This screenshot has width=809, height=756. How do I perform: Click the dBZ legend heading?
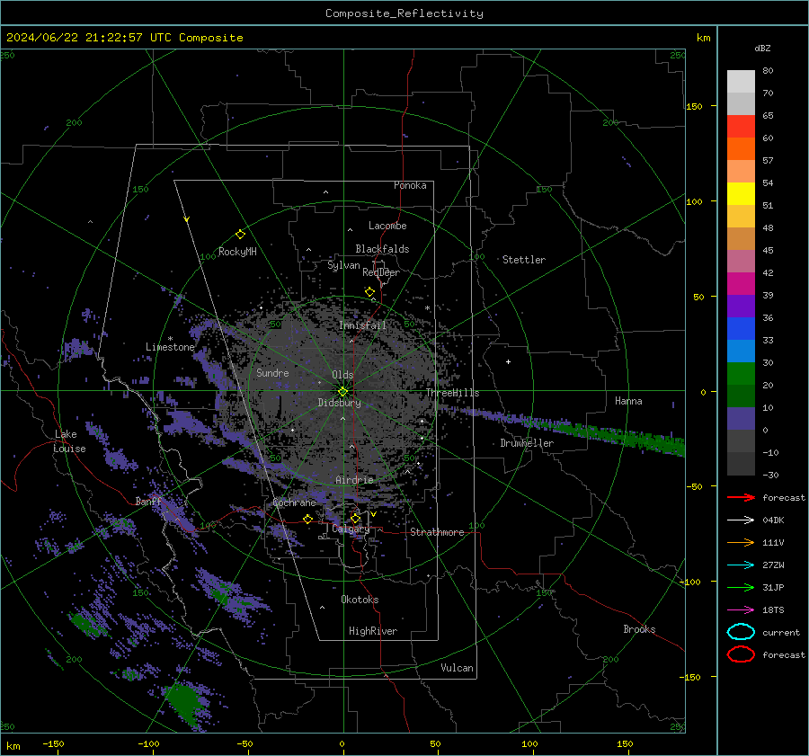762,48
